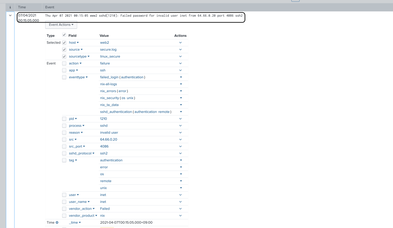Image resolution: width=393 pixels, height=228 pixels.
Task: Click the Event column header
Action: click(x=50, y=7)
